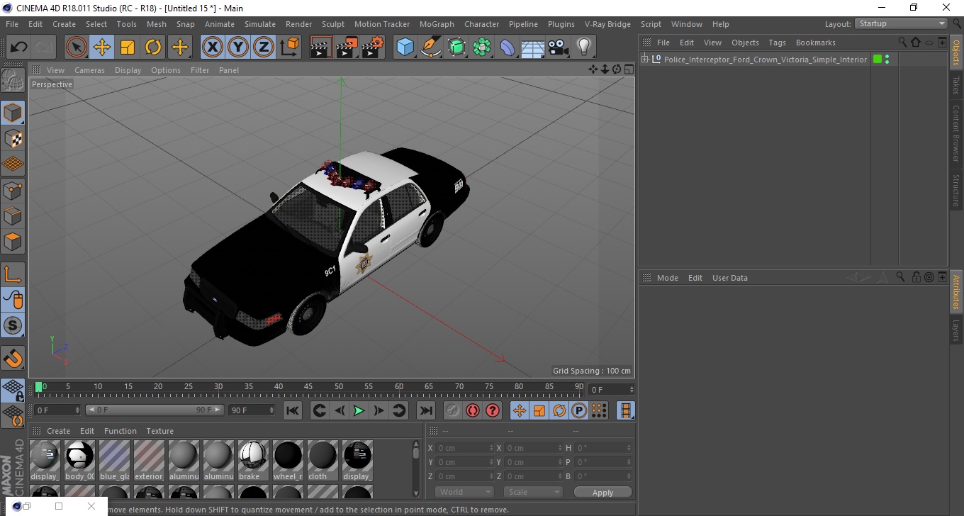Toggle Record Active Objects button

pyautogui.click(x=453, y=410)
